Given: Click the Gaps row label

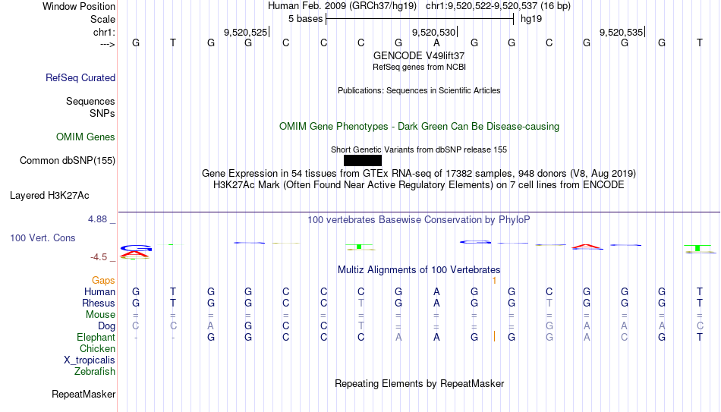Looking at the screenshot, I should point(103,280).
